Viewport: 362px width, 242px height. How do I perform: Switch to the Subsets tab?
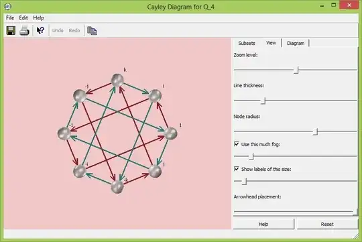[x=247, y=43]
